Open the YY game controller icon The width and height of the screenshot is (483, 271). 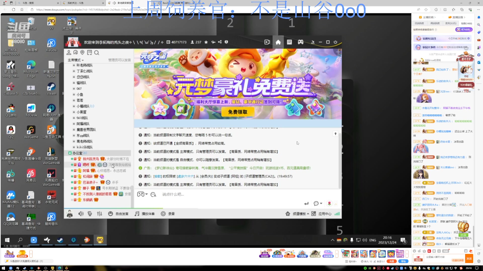pos(301,42)
